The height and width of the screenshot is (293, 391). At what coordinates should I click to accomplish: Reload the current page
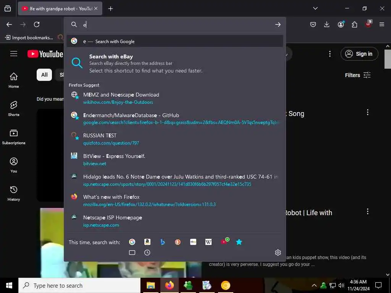coord(37,24)
